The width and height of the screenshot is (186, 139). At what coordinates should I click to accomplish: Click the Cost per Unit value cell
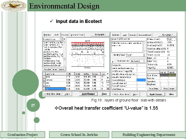tap(141, 65)
